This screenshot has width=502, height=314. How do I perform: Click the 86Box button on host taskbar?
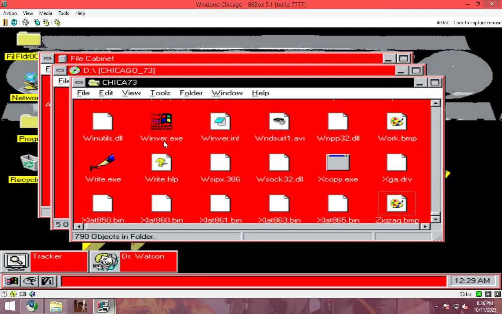click(x=104, y=306)
